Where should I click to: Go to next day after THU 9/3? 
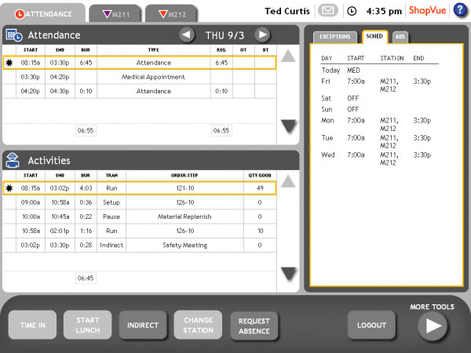(x=263, y=35)
